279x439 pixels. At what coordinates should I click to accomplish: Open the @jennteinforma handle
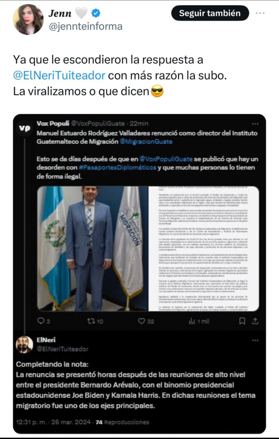coord(86,26)
